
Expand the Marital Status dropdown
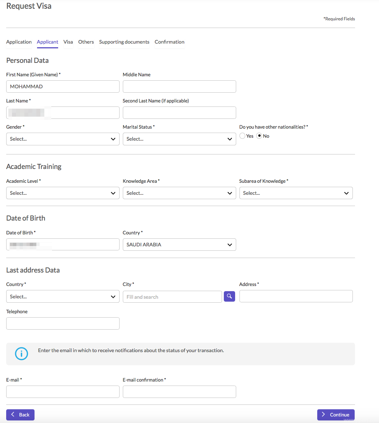[x=179, y=139]
